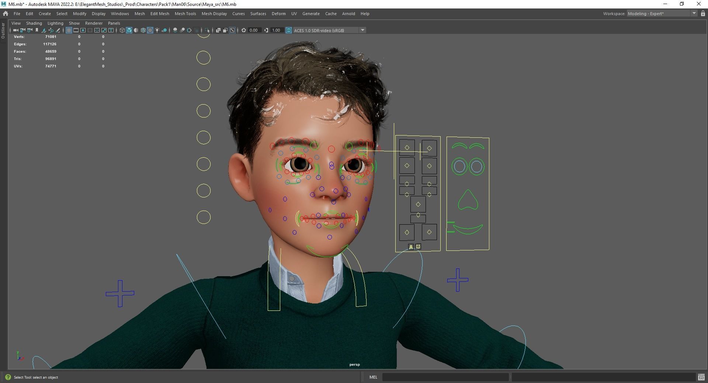The width and height of the screenshot is (708, 383).
Task: Toggle the Resolution Gate overlay
Action: 83,30
